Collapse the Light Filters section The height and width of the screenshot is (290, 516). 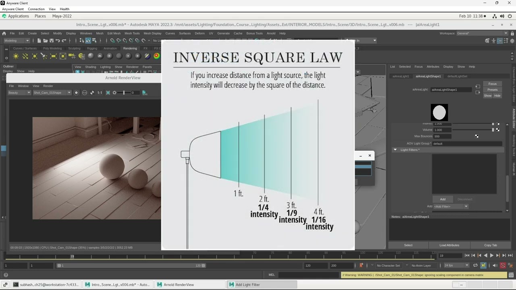395,150
